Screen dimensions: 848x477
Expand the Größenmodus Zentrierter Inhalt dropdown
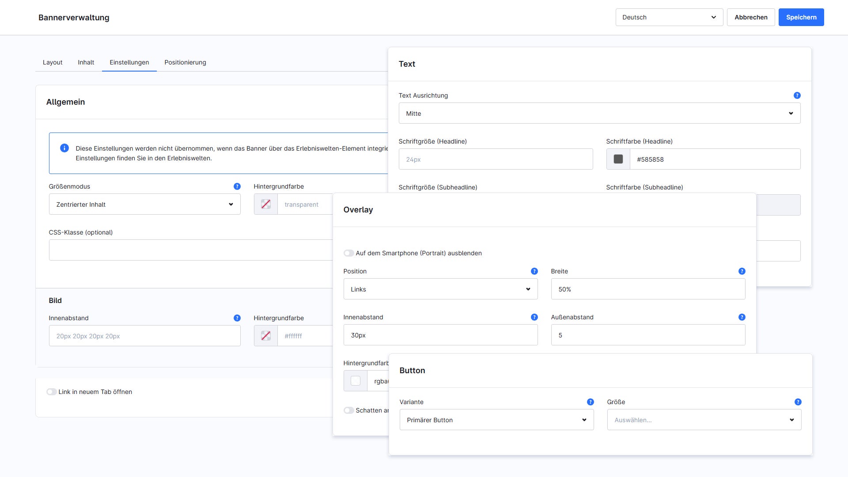[144, 204]
